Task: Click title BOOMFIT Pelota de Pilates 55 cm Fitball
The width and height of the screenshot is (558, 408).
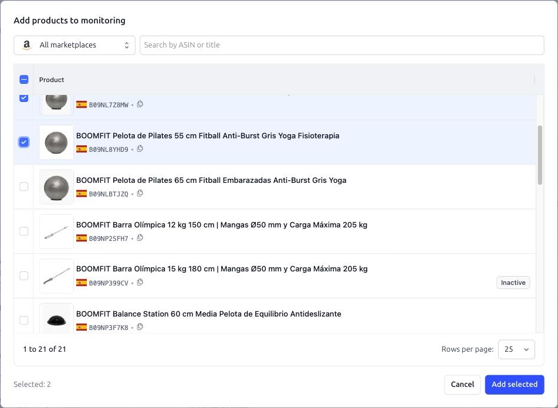Action: (208, 136)
